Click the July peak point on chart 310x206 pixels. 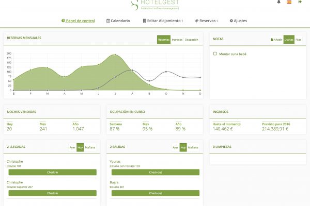(x=115, y=55)
